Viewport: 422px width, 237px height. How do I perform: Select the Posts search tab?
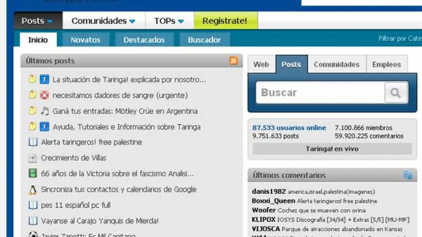(291, 64)
